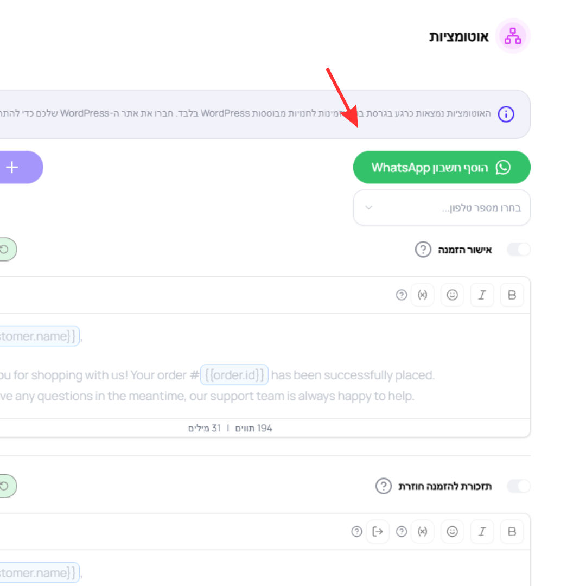
Task: Click Bold in the order confirmation editor
Action: tap(512, 295)
